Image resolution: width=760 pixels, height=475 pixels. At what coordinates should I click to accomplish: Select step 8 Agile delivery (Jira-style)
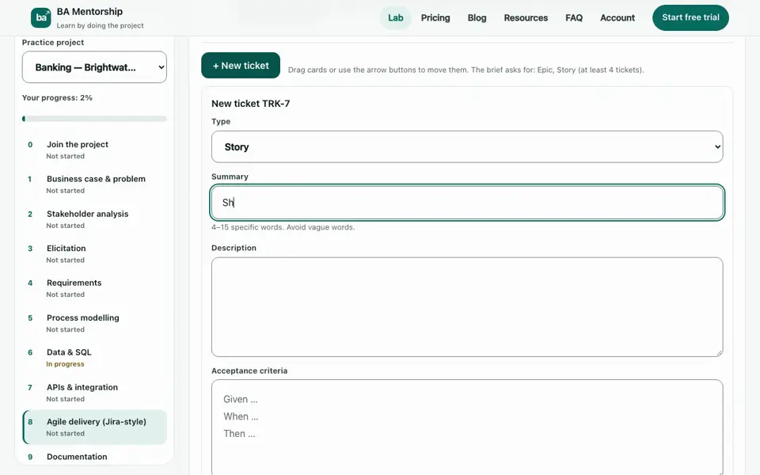[94, 427]
